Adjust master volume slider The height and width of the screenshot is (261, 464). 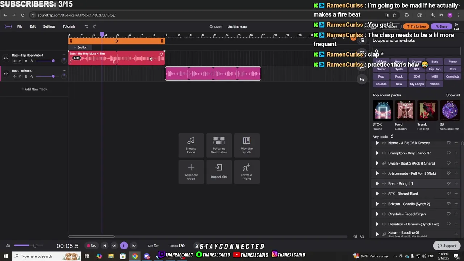pyautogui.click(x=28, y=246)
